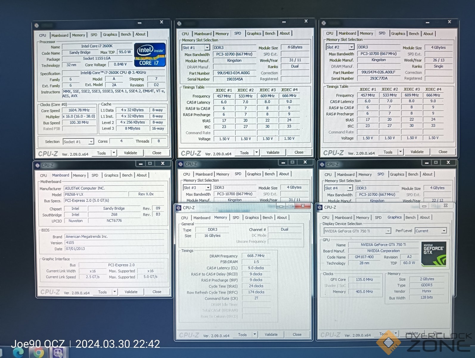
Task: Minimize the Slot #3 SPD window
Action: coord(283,162)
